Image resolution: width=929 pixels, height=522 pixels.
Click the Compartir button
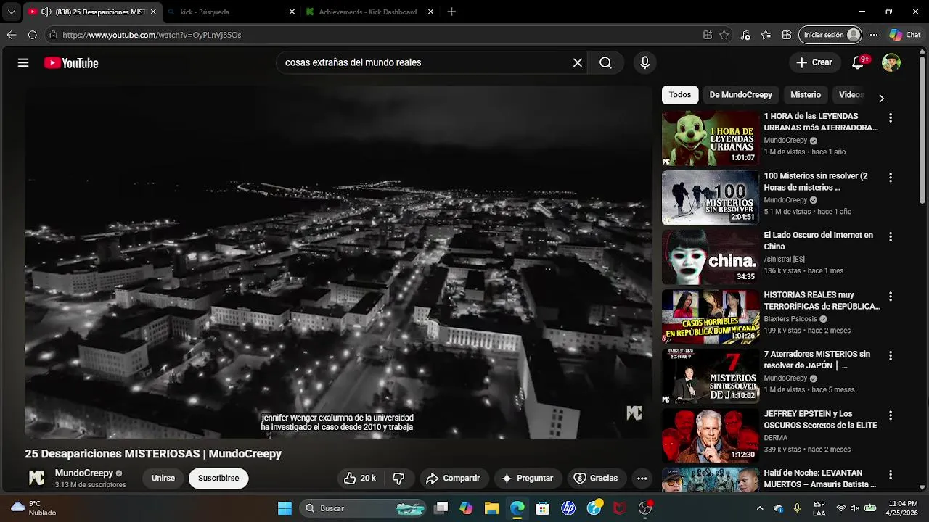tap(453, 478)
